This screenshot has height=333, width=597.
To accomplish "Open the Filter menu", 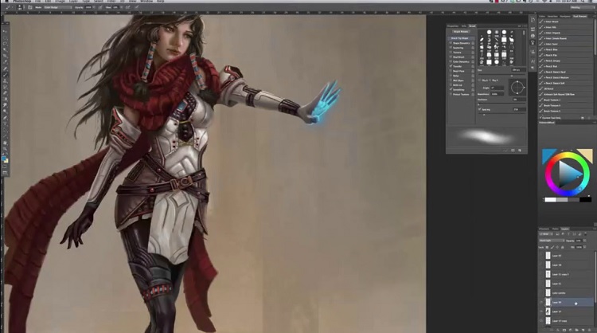I will (x=111, y=1).
